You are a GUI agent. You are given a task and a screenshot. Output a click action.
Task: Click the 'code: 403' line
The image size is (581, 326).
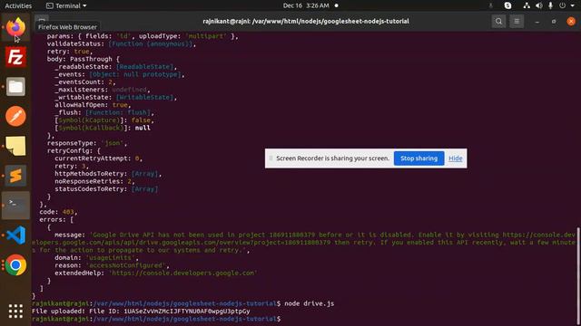[x=58, y=212]
